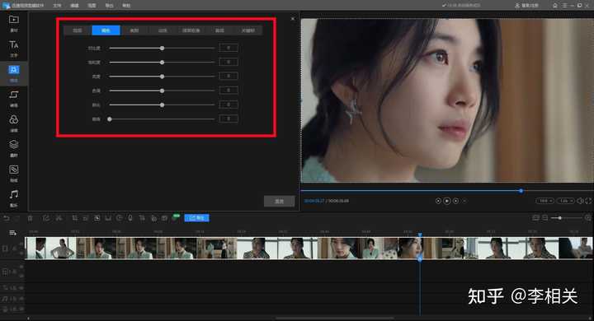Open the text (TA) tool in sidebar
Image resolution: width=594 pixels, height=321 pixels.
click(14, 44)
